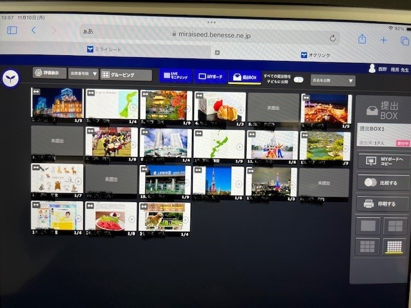Click the MiraiSeed home logo icon
411x308 pixels.
pyautogui.click(x=10, y=78)
